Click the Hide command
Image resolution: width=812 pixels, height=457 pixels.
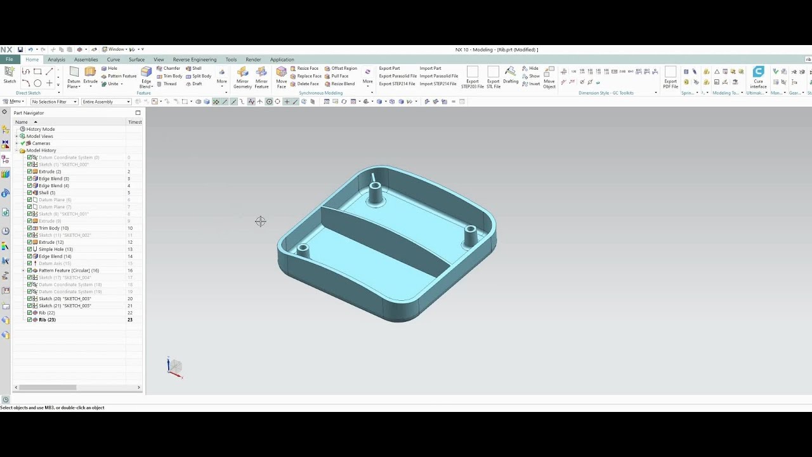[530, 69]
